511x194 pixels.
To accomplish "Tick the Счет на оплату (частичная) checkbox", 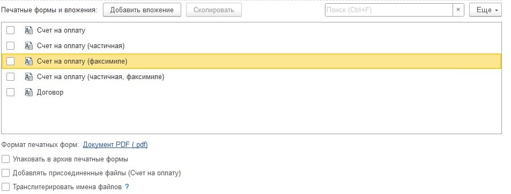I will click(x=11, y=46).
